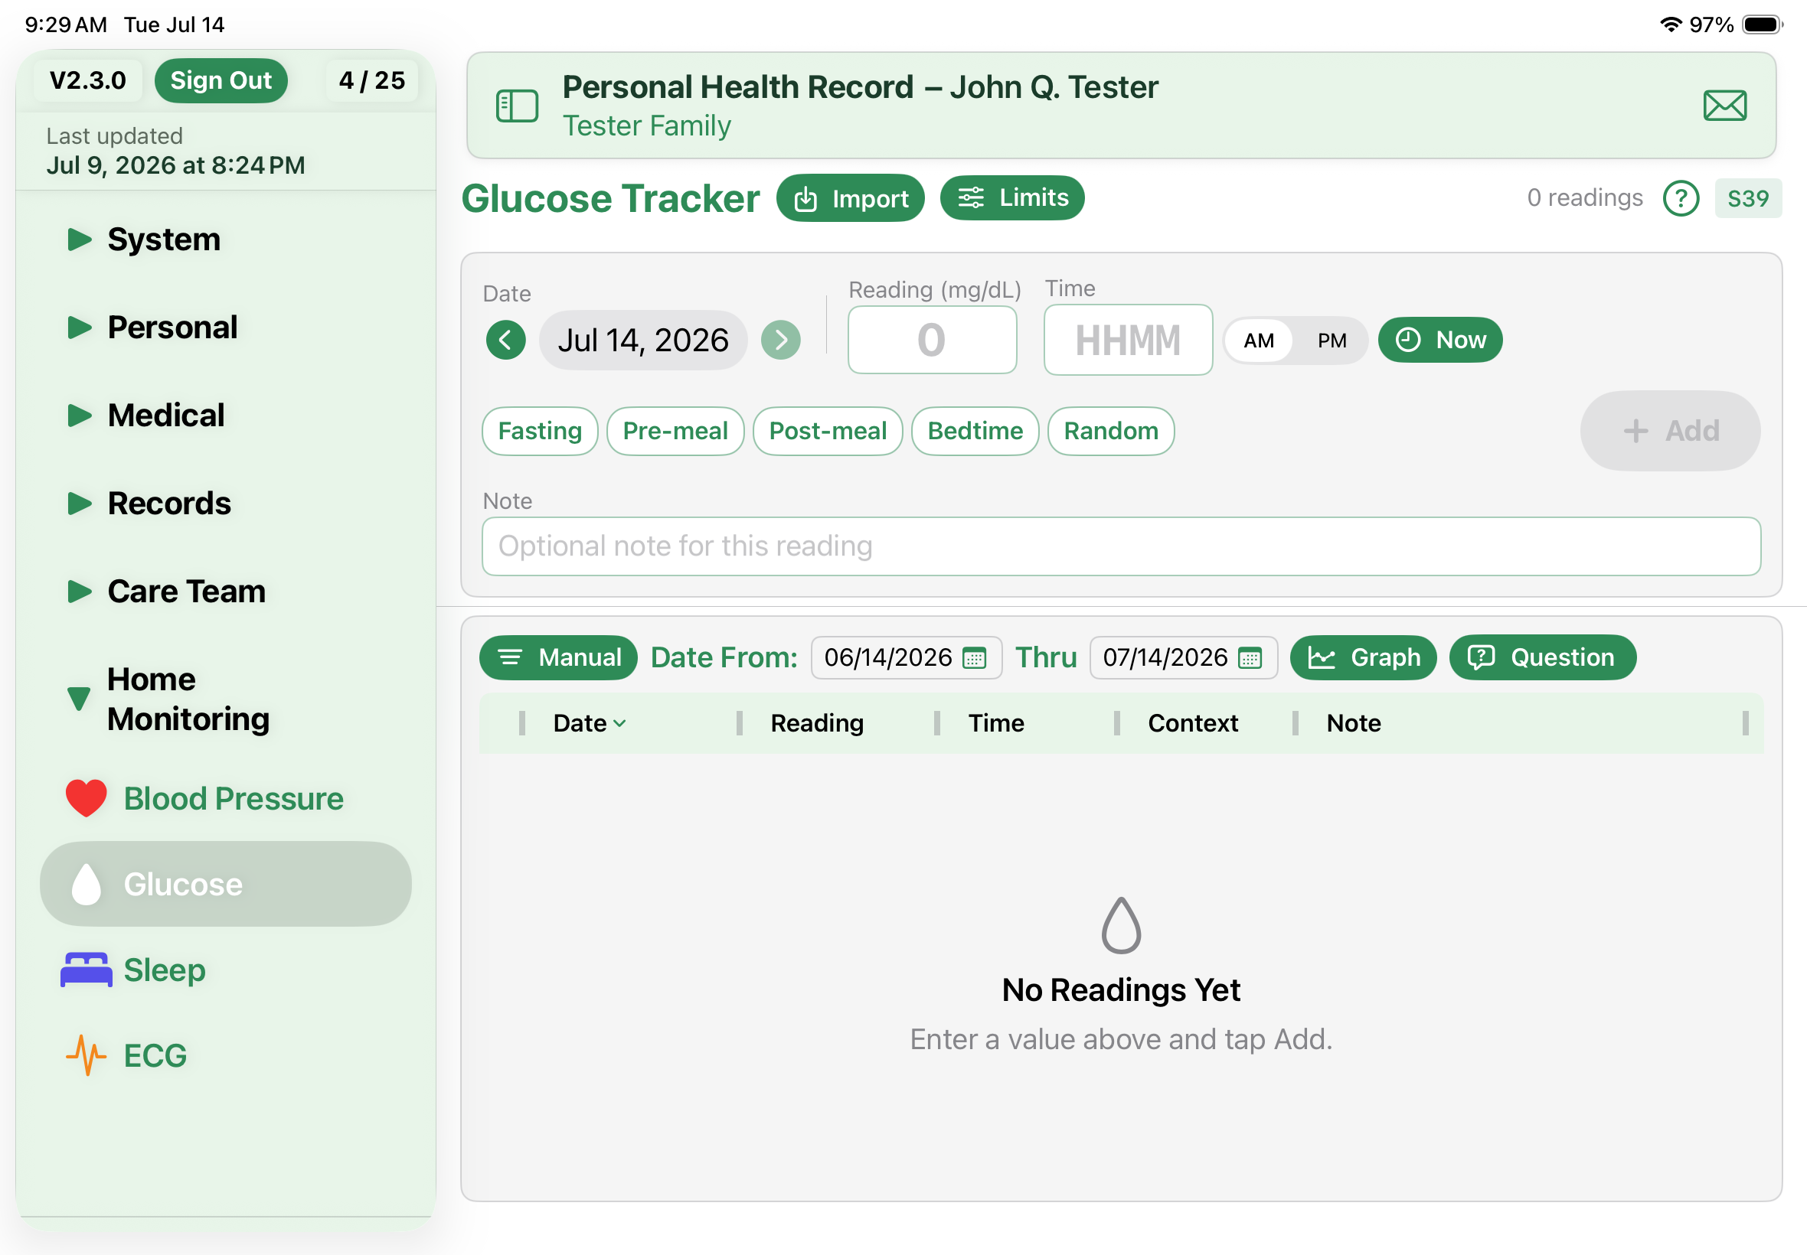Click the Time column header
Viewport: 1807px width, 1255px height.
click(x=996, y=722)
